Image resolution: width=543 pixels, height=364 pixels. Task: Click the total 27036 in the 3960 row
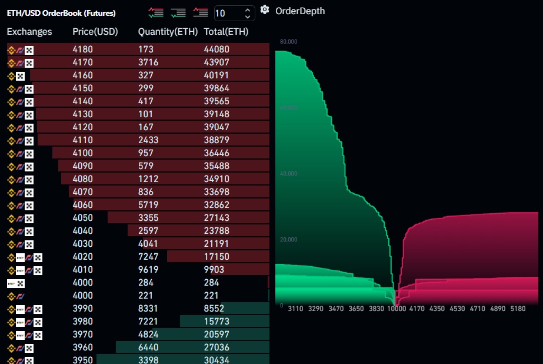(x=216, y=348)
